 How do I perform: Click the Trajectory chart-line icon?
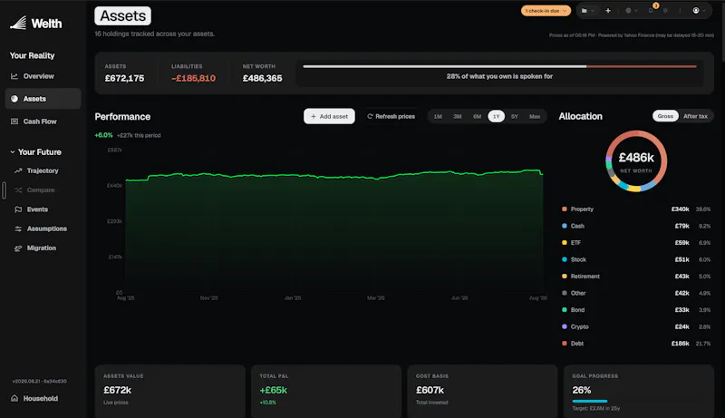tap(18, 170)
